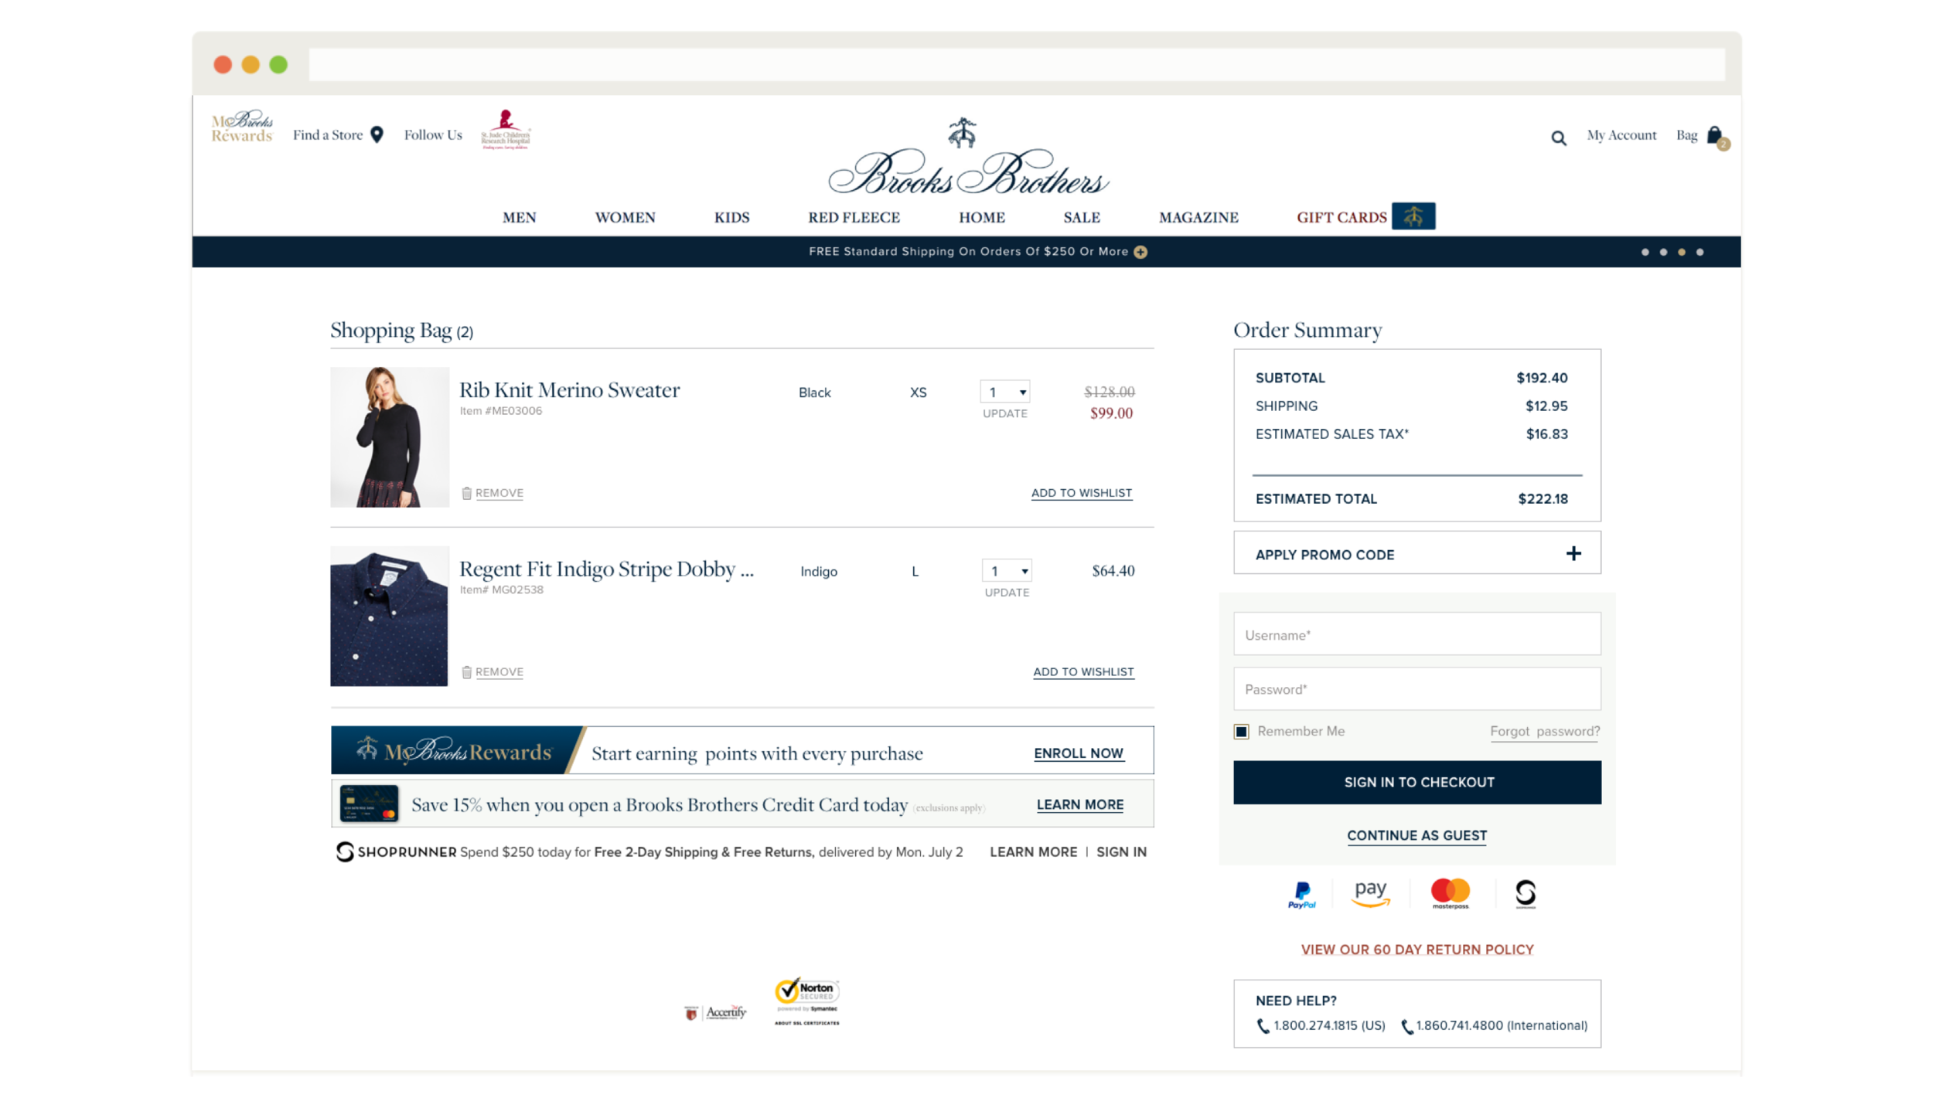Image resolution: width=1933 pixels, height=1118 pixels.
Task: Go to third highlighted promo banner dot
Action: coord(1681,253)
